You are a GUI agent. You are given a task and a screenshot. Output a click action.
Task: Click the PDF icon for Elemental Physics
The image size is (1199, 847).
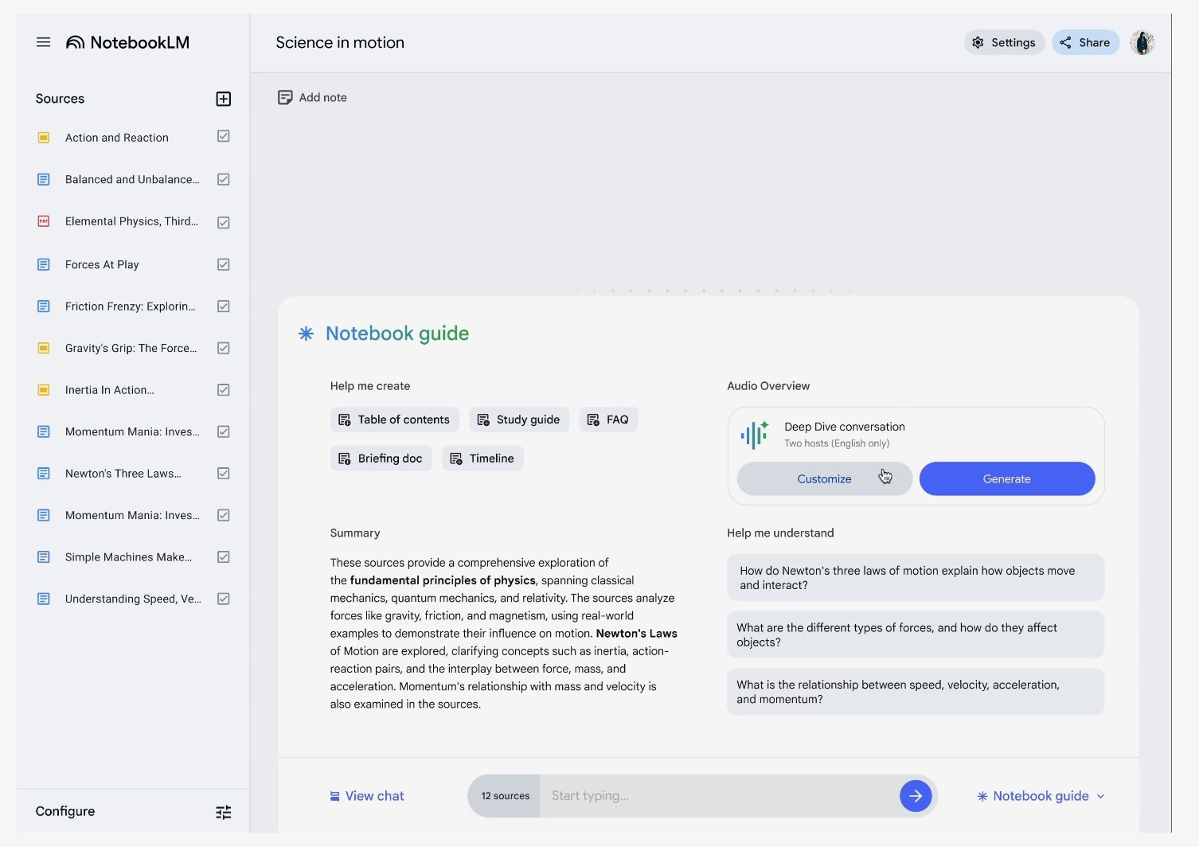(44, 221)
